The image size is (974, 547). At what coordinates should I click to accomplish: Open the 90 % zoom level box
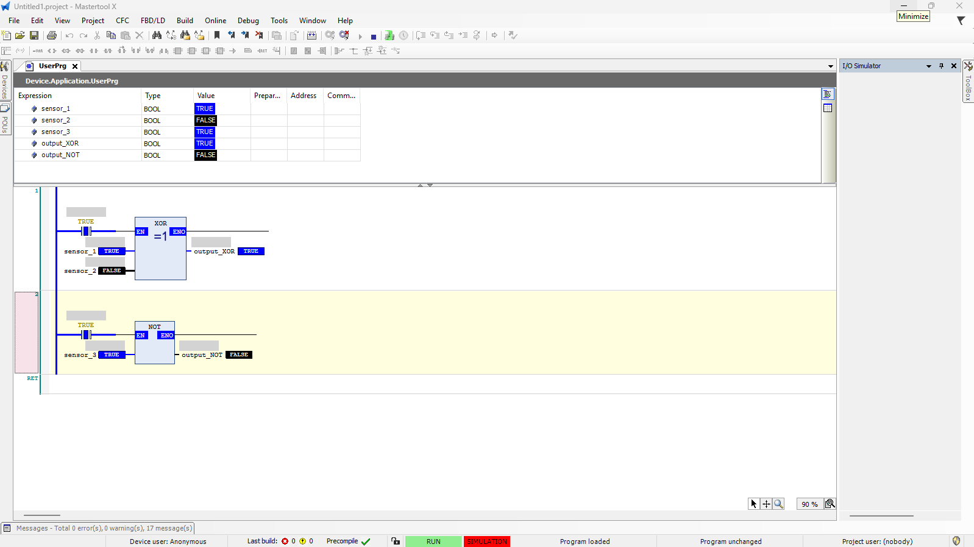tap(809, 504)
